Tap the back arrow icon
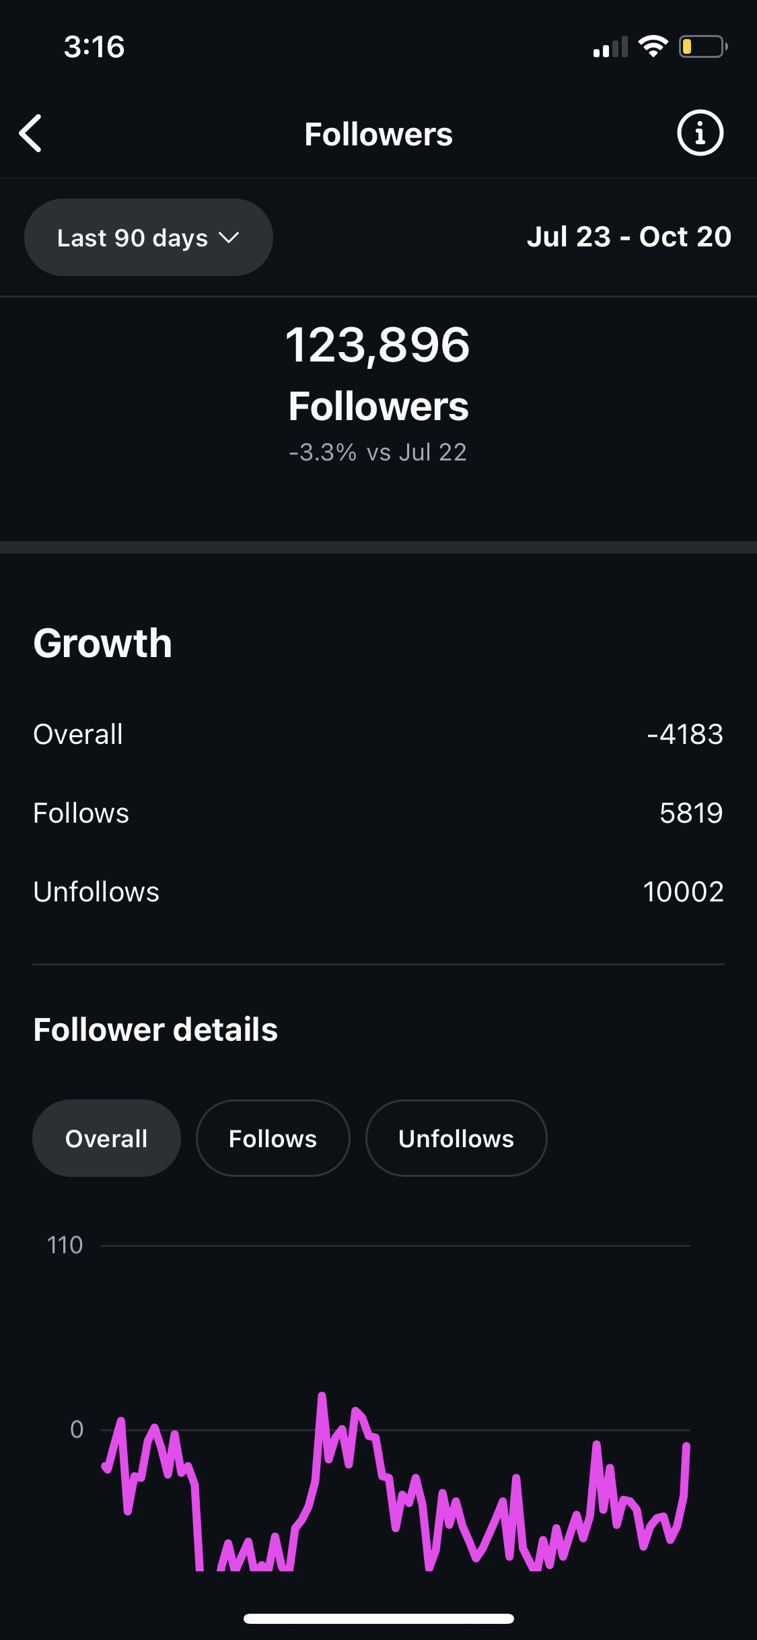This screenshot has height=1640, width=757. click(31, 133)
